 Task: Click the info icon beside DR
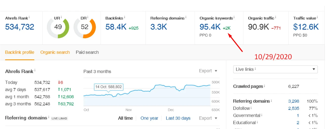pos(88,17)
